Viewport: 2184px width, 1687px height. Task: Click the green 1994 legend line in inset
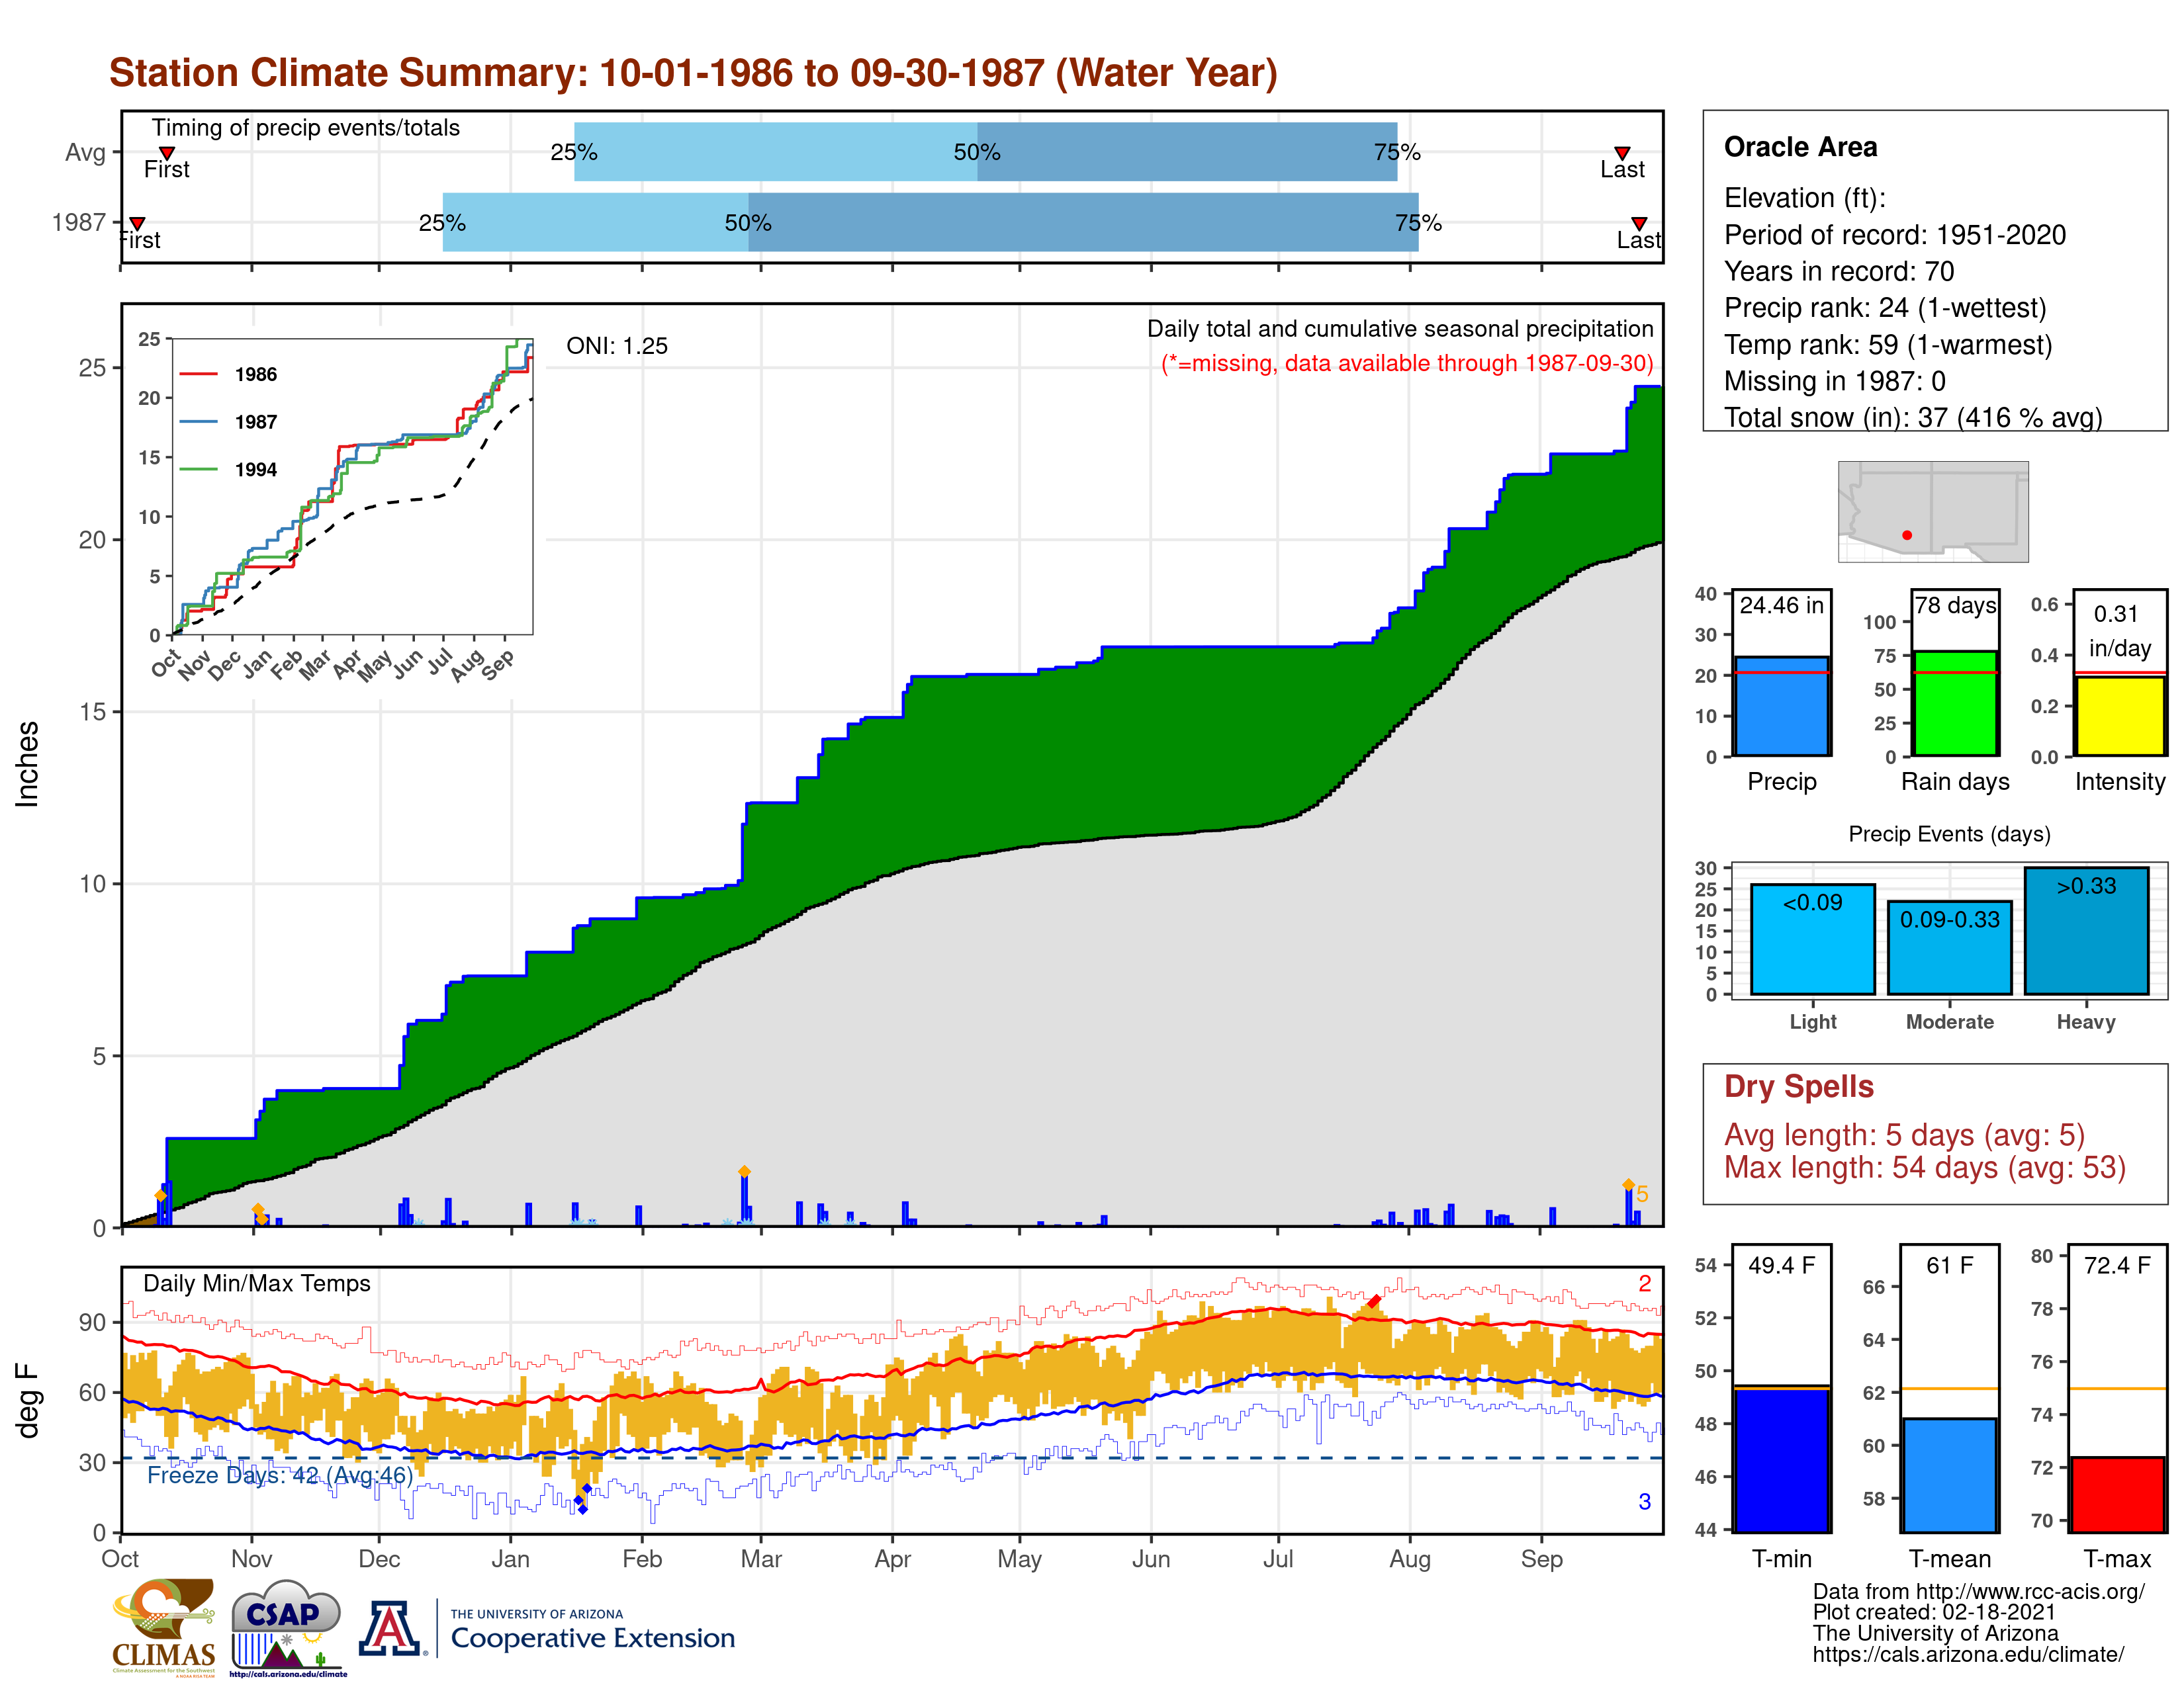(x=198, y=469)
